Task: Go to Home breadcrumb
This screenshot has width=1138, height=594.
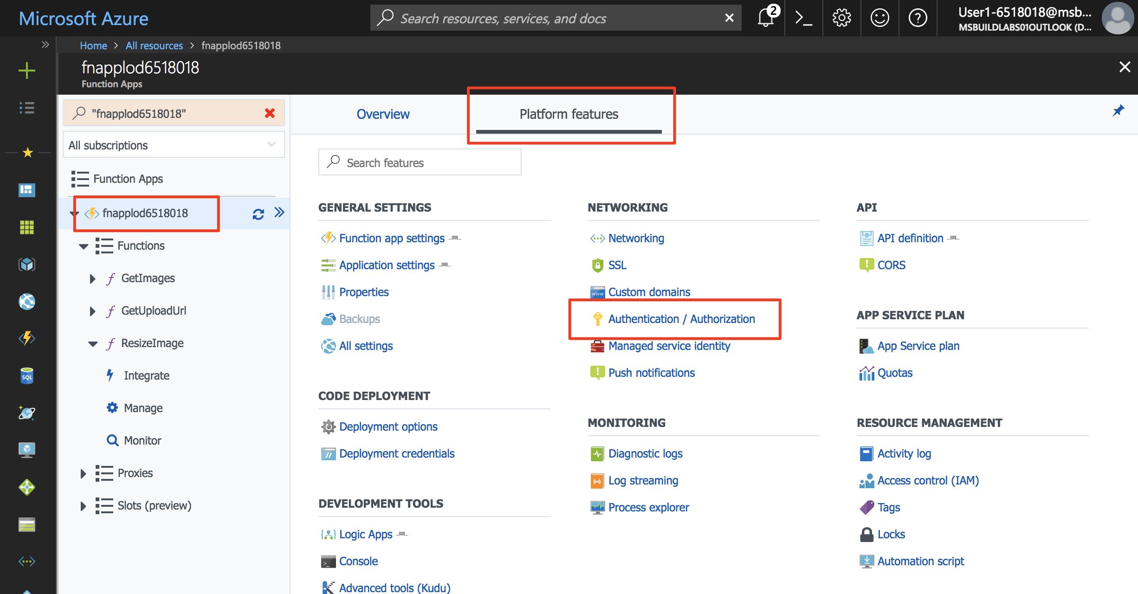Action: 93,45
